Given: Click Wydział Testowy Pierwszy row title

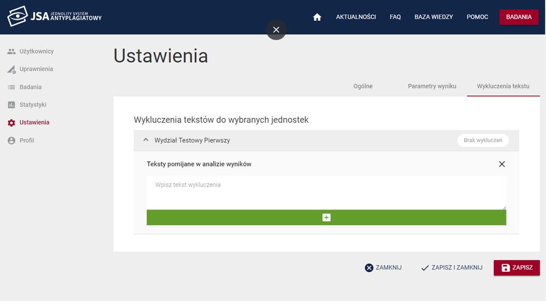Looking at the screenshot, I should tap(192, 140).
